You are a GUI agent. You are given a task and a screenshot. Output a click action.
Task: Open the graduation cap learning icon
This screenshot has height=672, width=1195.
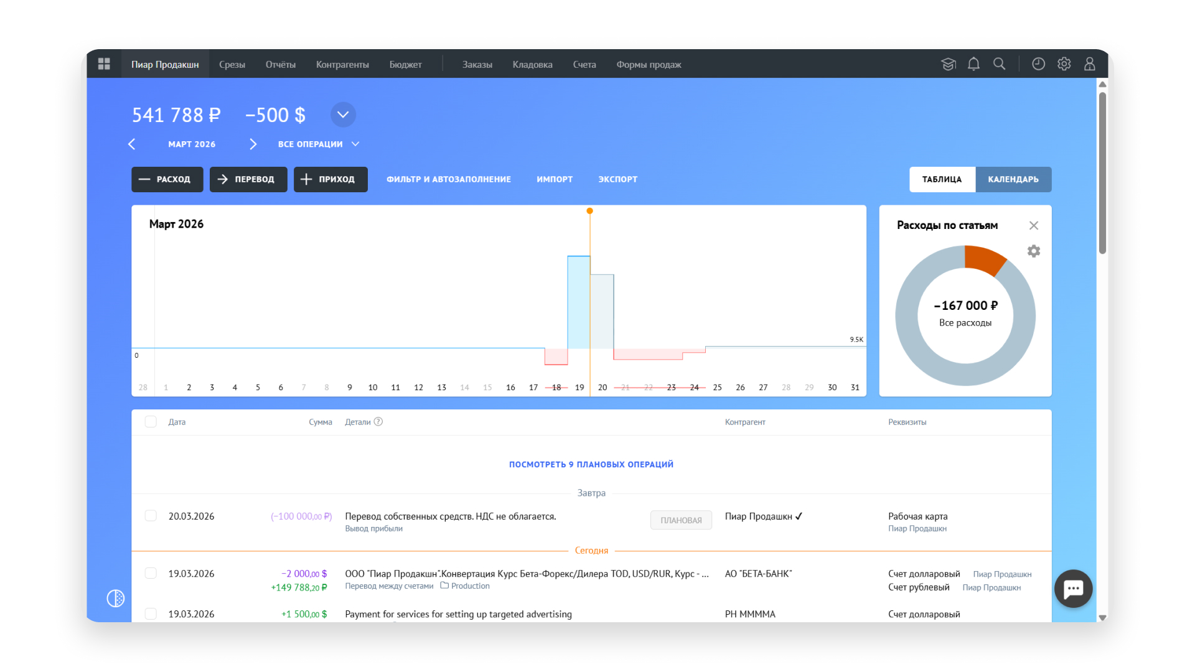948,64
